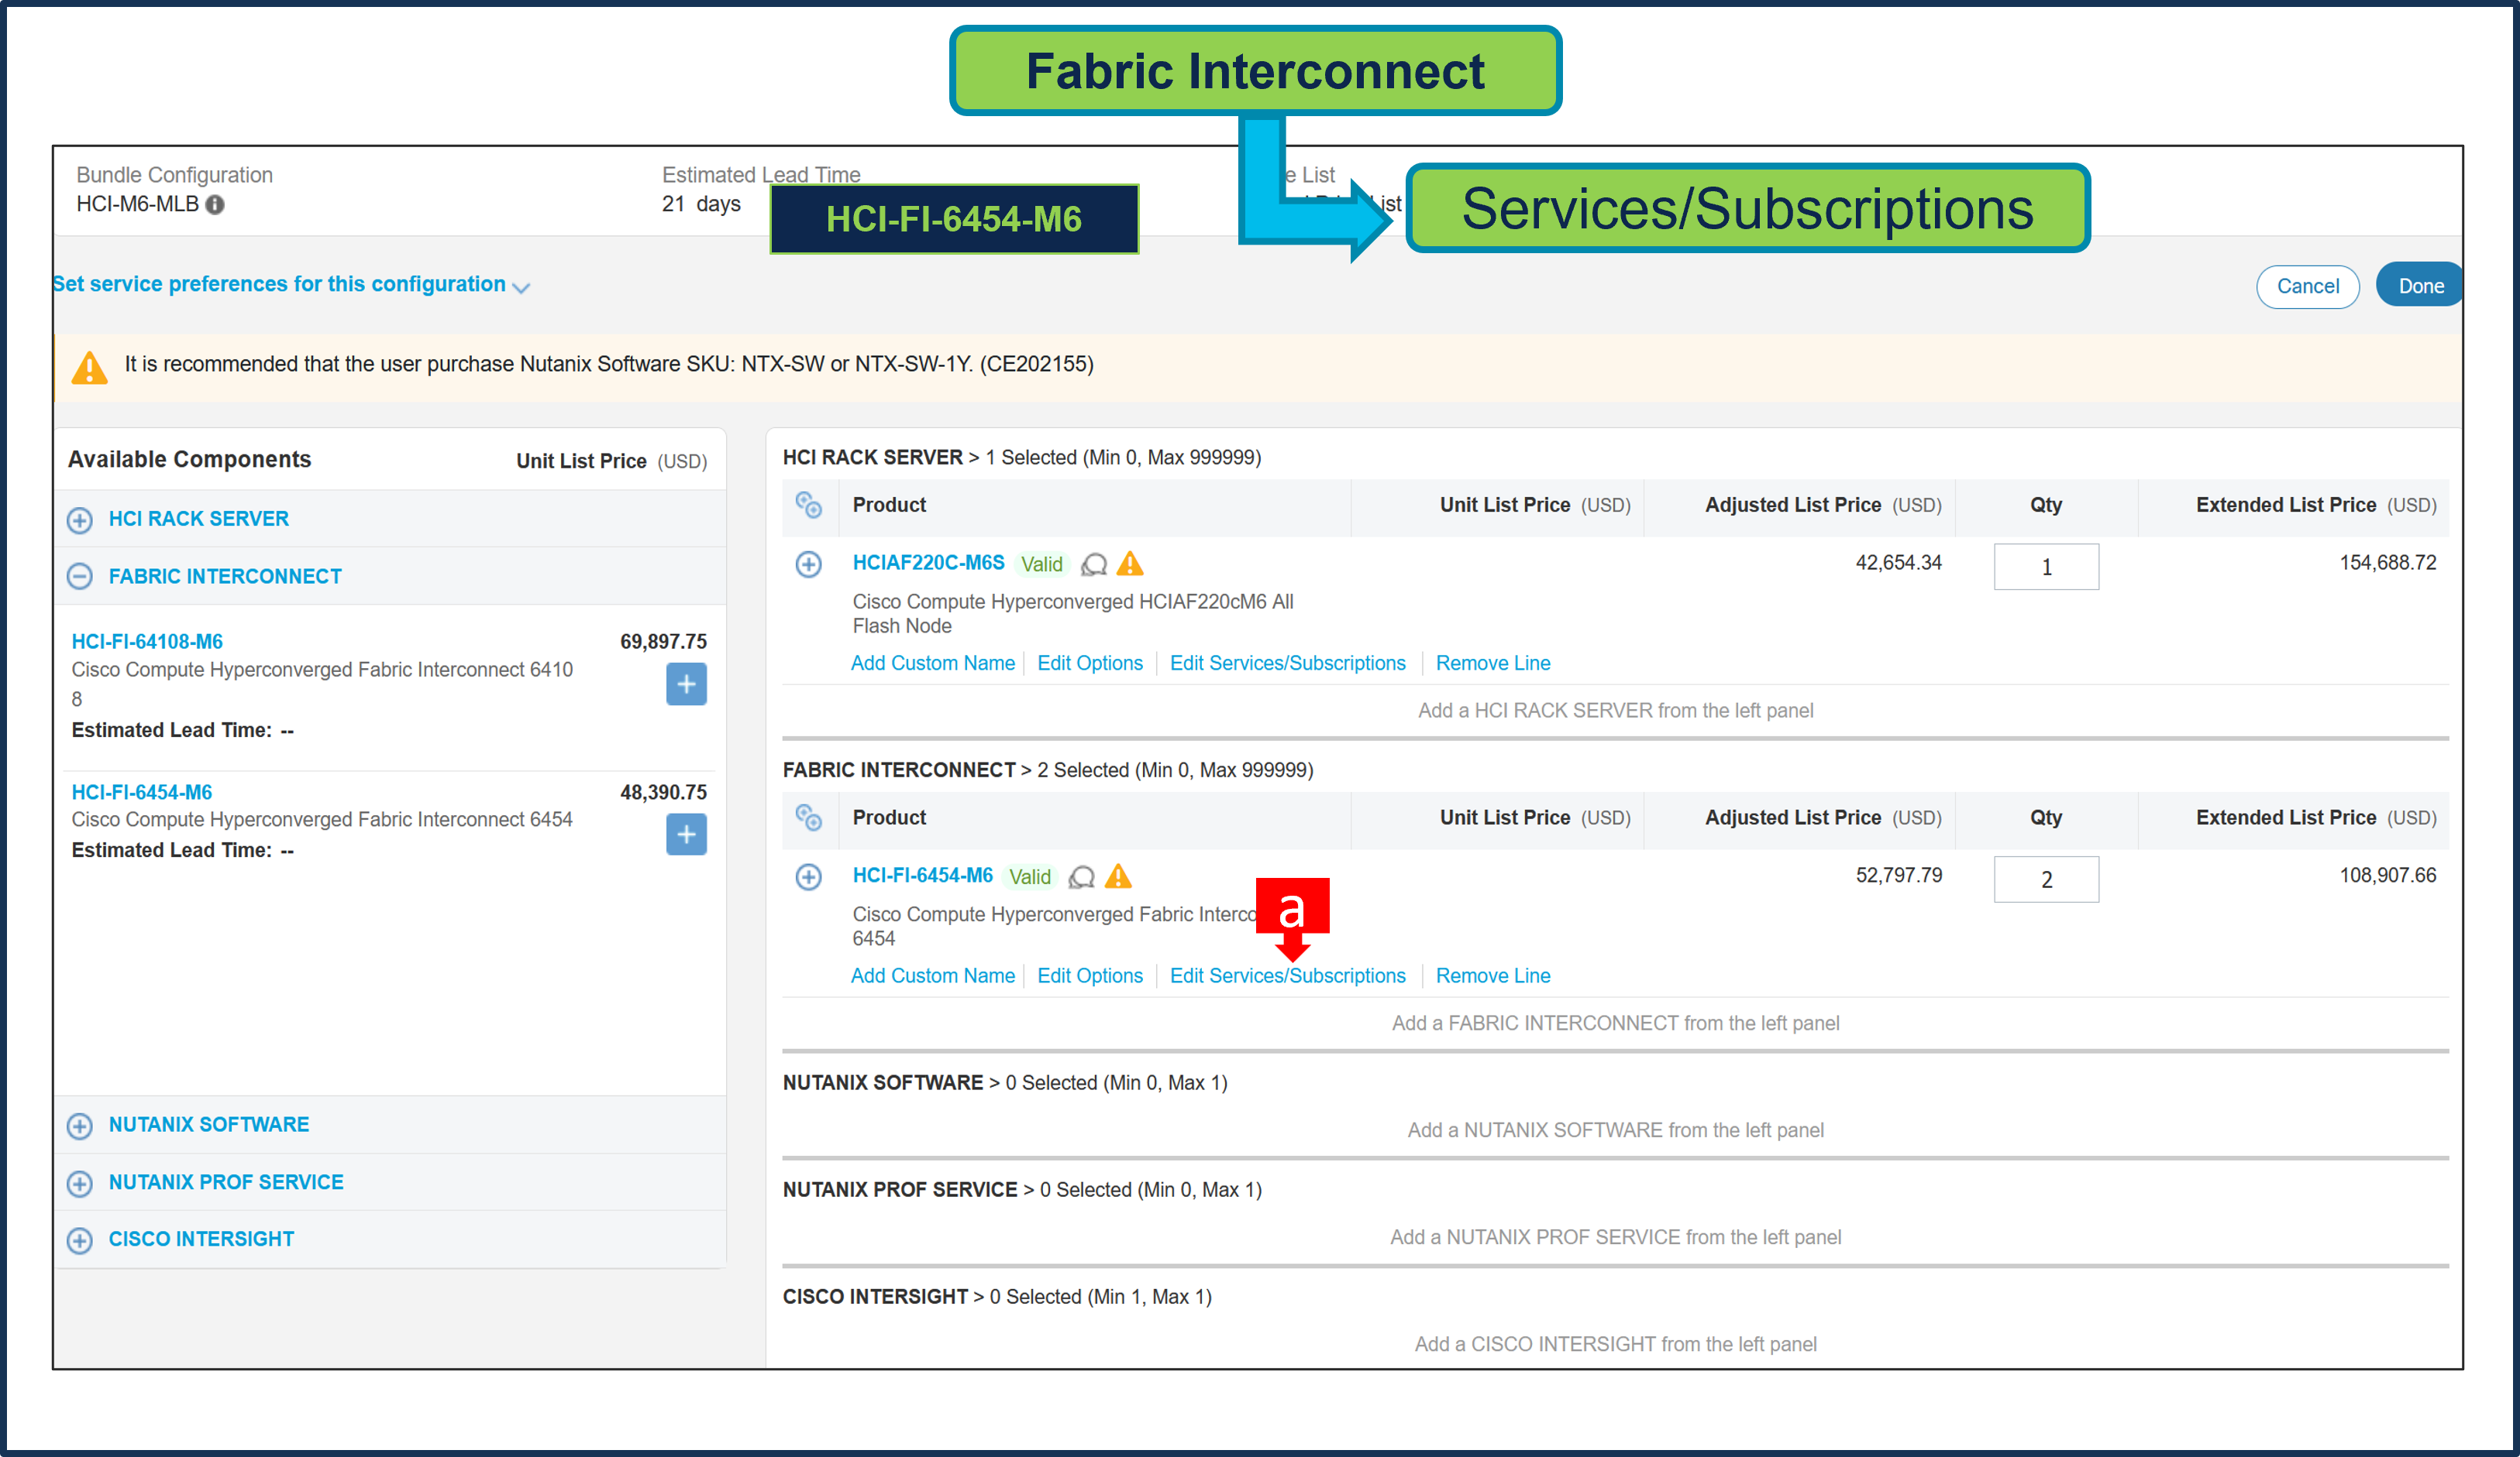Click 'Add a FABRIC INTERCONNECT from the left panel'
This screenshot has height=1457, width=2520.
click(1615, 1023)
